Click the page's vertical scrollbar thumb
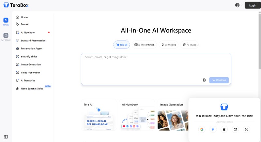The height and width of the screenshot is (142, 261). [x=260, y=41]
